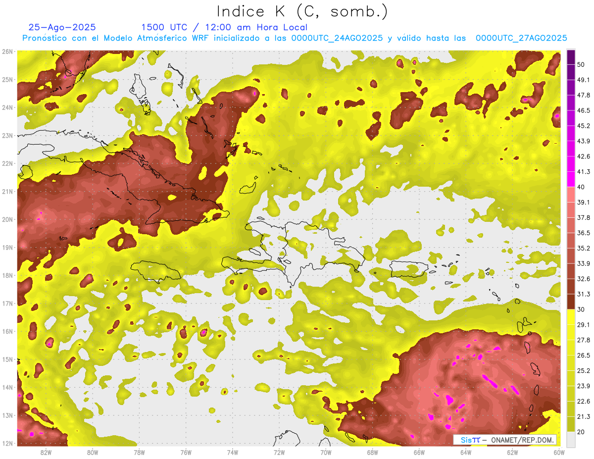
Task: Click the valid-until time '0000UTC_27AGO2025'
Action: pos(521,38)
